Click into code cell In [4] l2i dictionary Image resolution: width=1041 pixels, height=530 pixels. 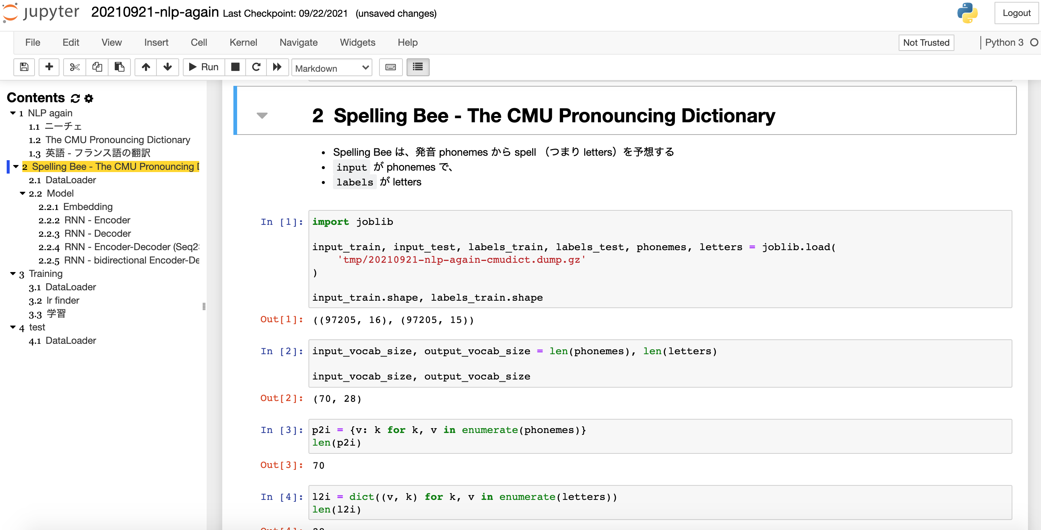660,502
